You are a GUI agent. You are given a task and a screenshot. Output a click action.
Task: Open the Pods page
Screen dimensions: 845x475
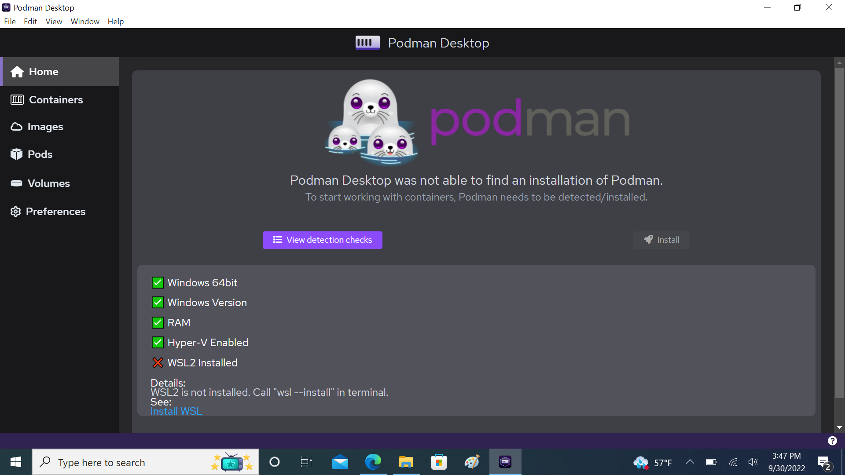[59, 154]
